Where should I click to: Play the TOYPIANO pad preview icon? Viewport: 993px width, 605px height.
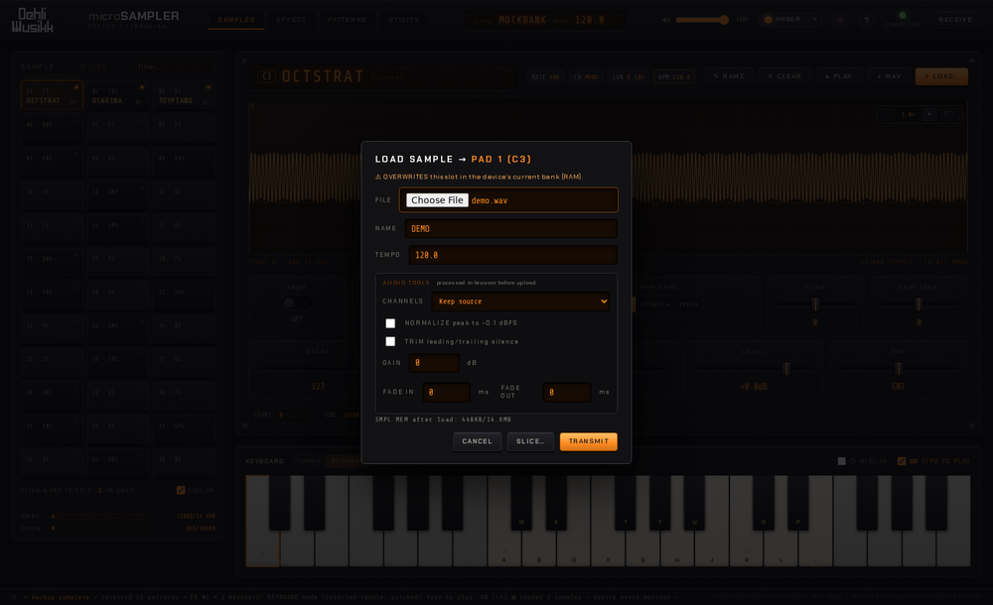pos(206,101)
